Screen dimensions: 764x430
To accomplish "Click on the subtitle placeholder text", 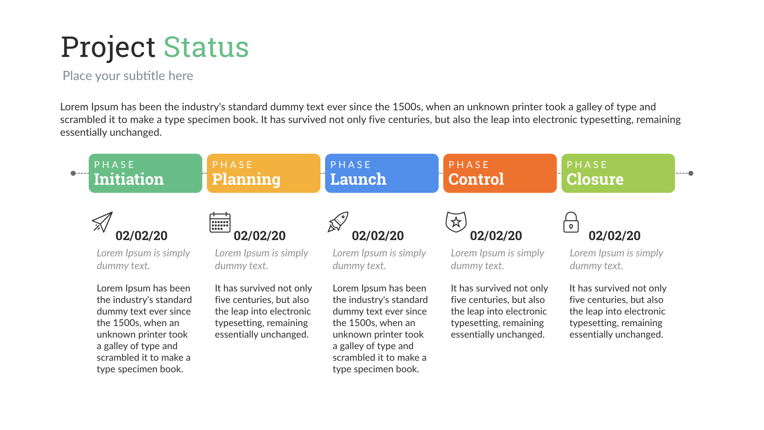I will tap(128, 74).
